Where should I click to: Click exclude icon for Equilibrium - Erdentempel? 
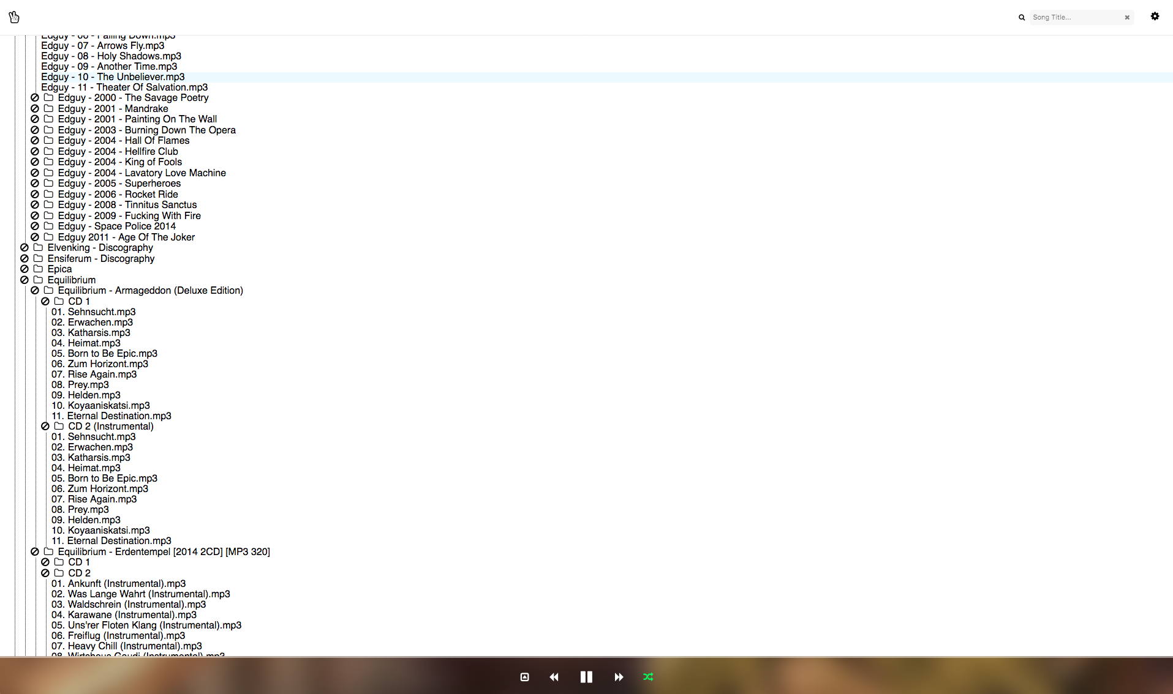tap(35, 552)
